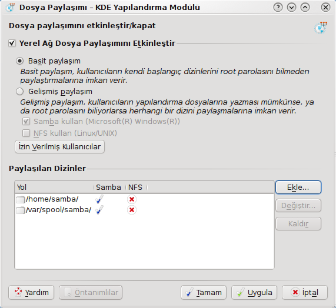Select the Gelişmiş paylaşım radio button
The height and width of the screenshot is (308, 336).
[x=20, y=92]
